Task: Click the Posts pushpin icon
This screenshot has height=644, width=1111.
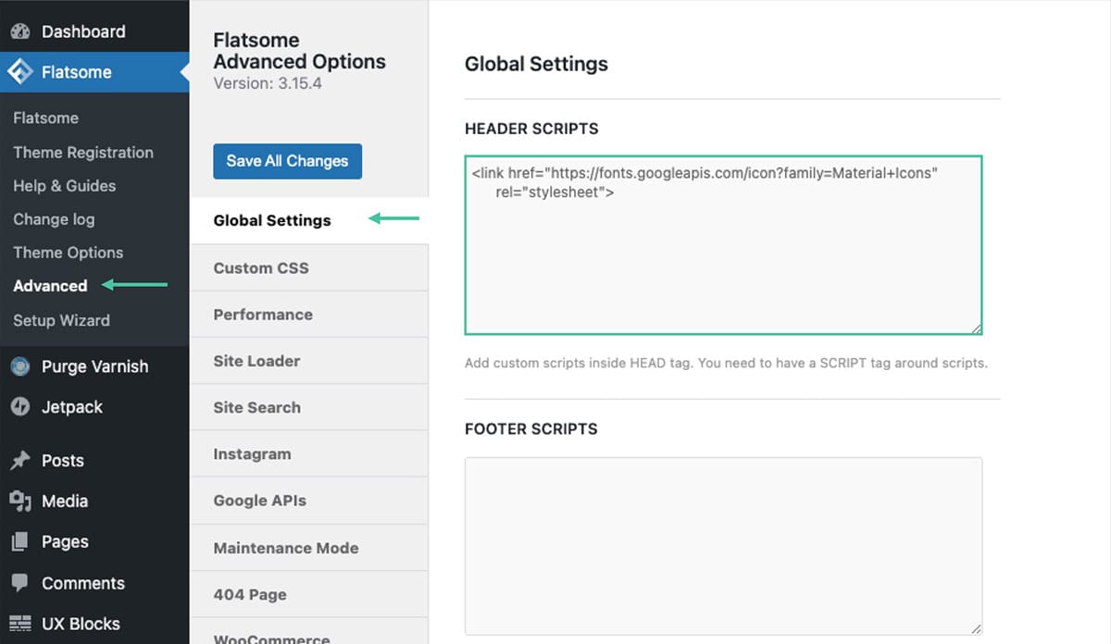Action: pos(20,461)
